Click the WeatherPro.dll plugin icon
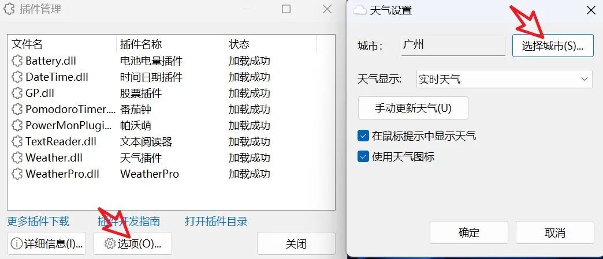603x259 pixels. click(x=17, y=174)
